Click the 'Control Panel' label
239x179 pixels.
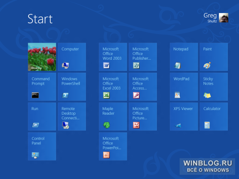[38, 141]
